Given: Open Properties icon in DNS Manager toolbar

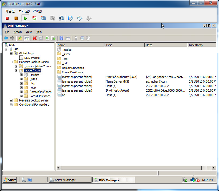Looking at the screenshot, I should coord(41,38).
